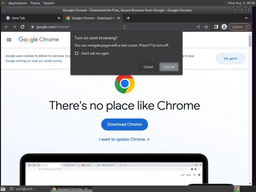256x192 pixels.
Task: Close the Google Chrome download tab
Action: 119,18
